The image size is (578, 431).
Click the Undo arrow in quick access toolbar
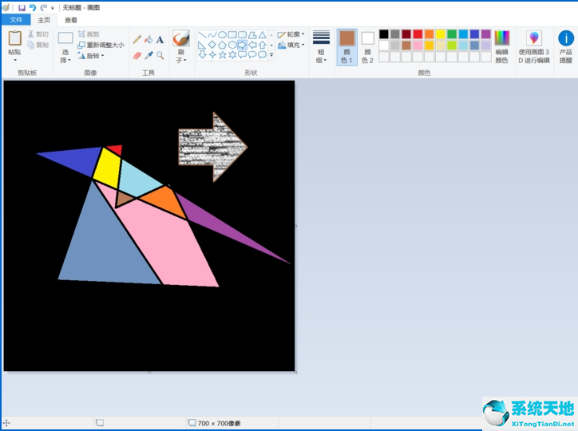(33, 7)
